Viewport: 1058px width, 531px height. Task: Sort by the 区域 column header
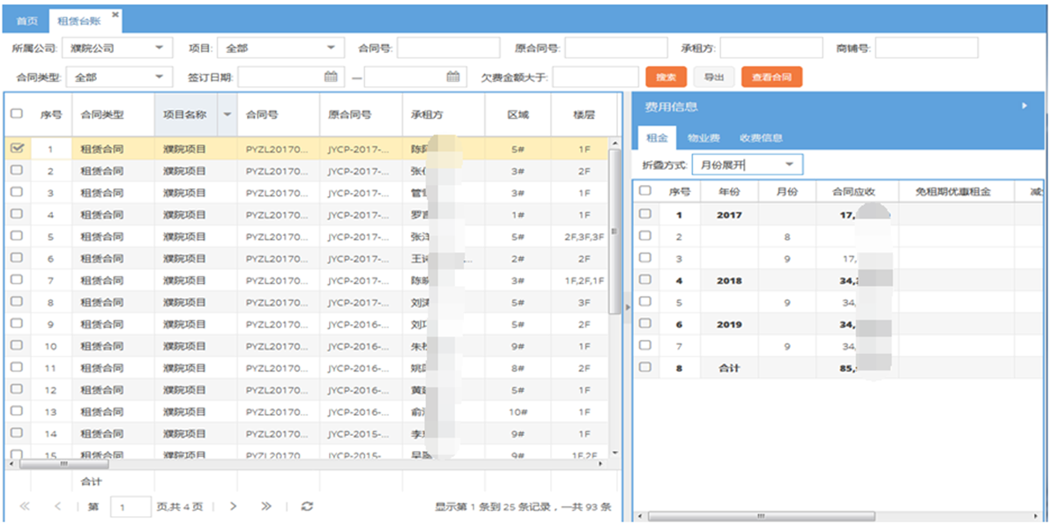click(518, 114)
